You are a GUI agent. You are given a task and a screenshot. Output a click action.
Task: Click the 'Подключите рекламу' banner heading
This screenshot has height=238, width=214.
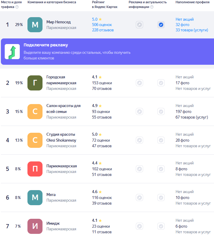pos(46,45)
